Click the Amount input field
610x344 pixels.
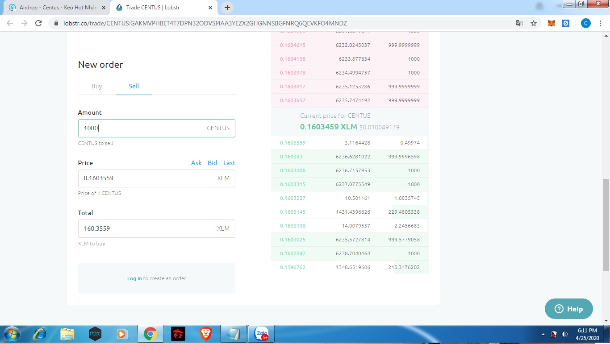(x=156, y=128)
